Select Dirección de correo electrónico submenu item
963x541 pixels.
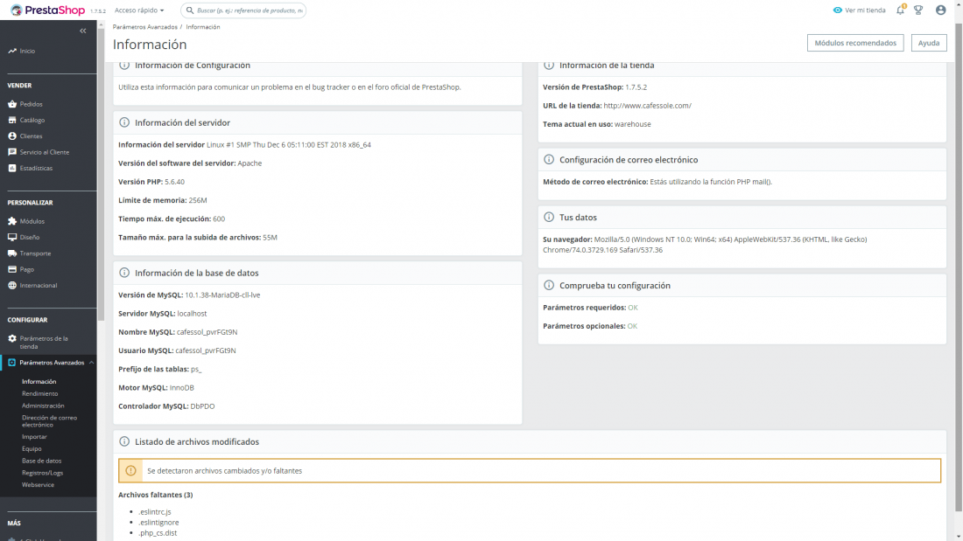pyautogui.click(x=49, y=421)
